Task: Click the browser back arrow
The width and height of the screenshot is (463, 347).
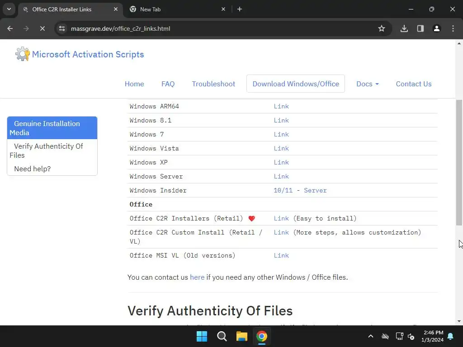Action: [x=10, y=28]
